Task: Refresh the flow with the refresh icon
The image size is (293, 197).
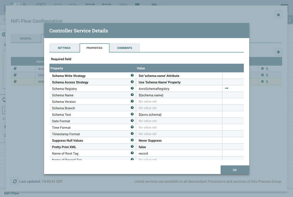Action: click(x=14, y=181)
